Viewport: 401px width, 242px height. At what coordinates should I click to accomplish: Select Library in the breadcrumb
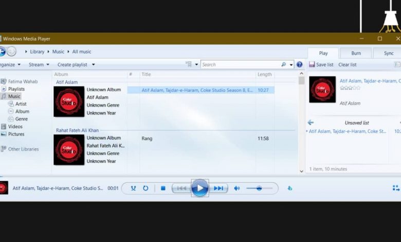click(37, 51)
